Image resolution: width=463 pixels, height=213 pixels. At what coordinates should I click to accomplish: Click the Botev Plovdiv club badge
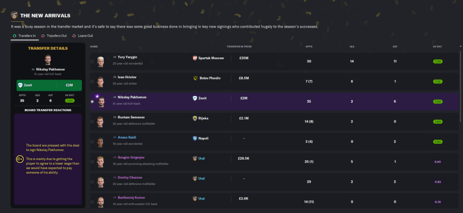(195, 78)
